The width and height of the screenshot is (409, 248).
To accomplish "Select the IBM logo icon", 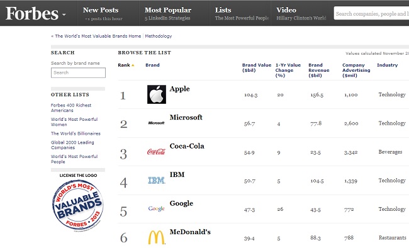I will pyautogui.click(x=157, y=180).
